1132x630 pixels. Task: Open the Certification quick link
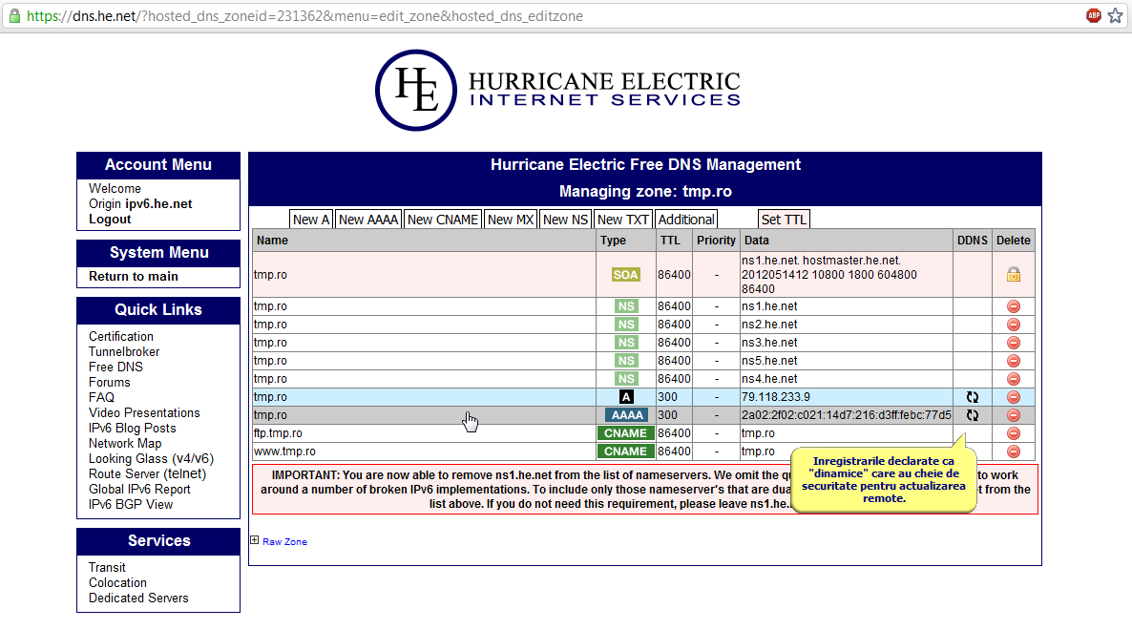tap(120, 336)
